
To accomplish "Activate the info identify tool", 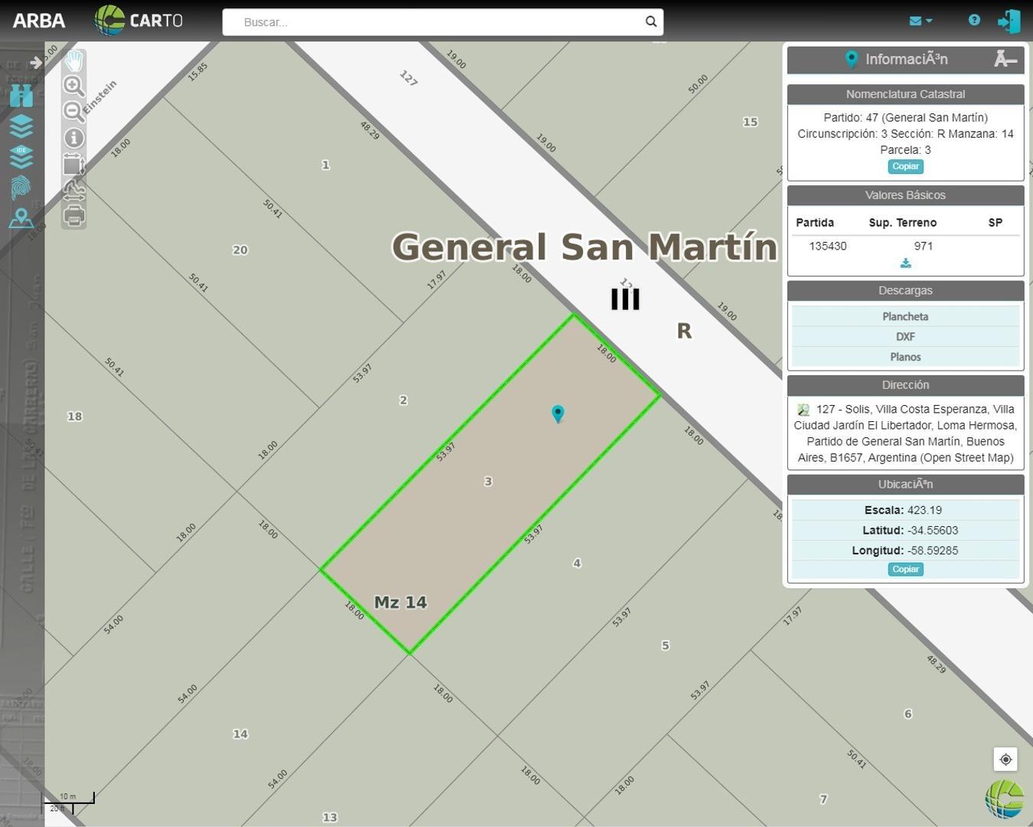I will click(x=73, y=138).
